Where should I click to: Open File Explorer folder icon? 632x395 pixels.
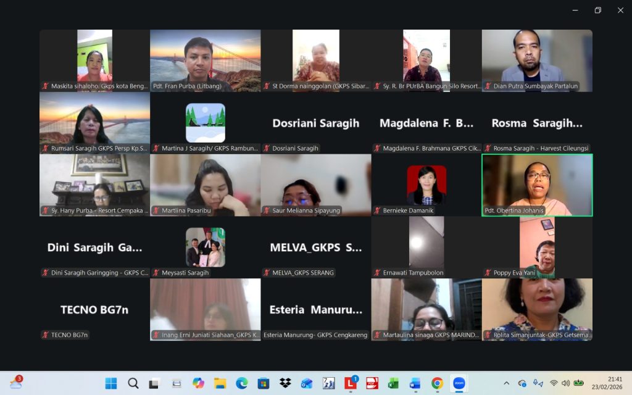(220, 383)
